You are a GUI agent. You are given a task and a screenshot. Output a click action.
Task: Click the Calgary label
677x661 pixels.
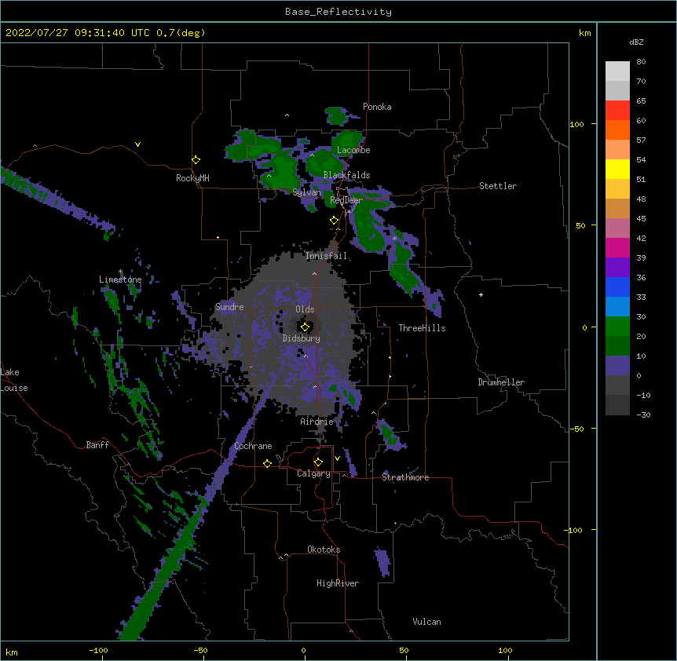click(313, 473)
